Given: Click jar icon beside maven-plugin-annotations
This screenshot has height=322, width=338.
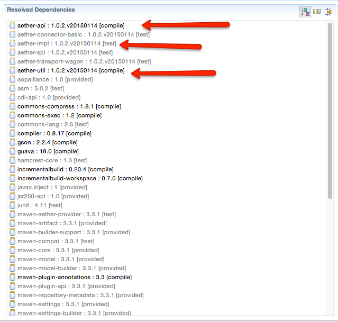Looking at the screenshot, I should click(13, 277).
